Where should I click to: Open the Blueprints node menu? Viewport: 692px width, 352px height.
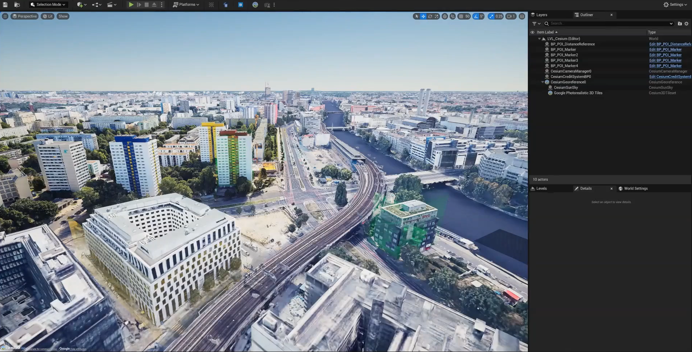[97, 5]
